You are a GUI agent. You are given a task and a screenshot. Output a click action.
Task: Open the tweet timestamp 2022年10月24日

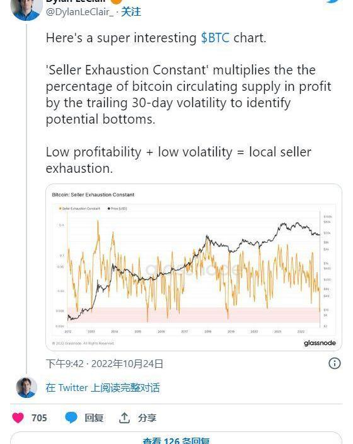[105, 363]
